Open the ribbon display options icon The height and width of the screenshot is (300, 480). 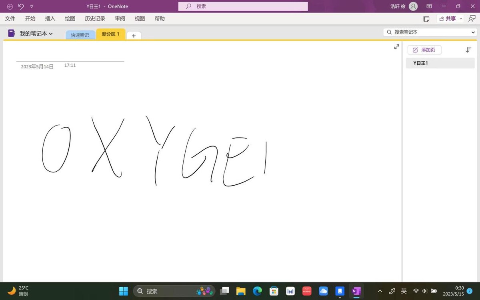tap(429, 6)
